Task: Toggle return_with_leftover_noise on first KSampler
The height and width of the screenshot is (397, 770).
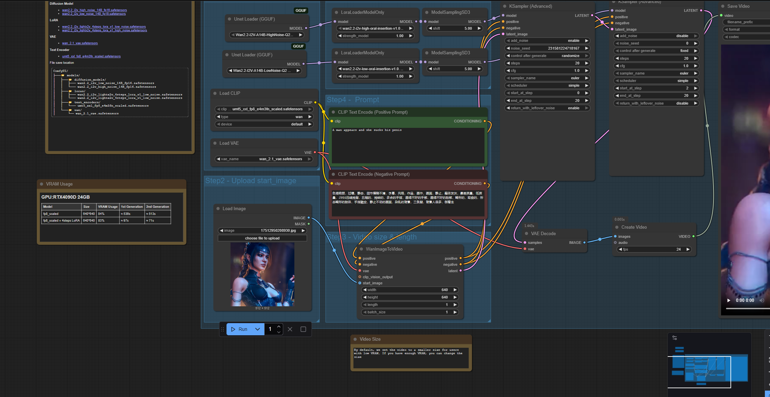Action: click(547, 108)
